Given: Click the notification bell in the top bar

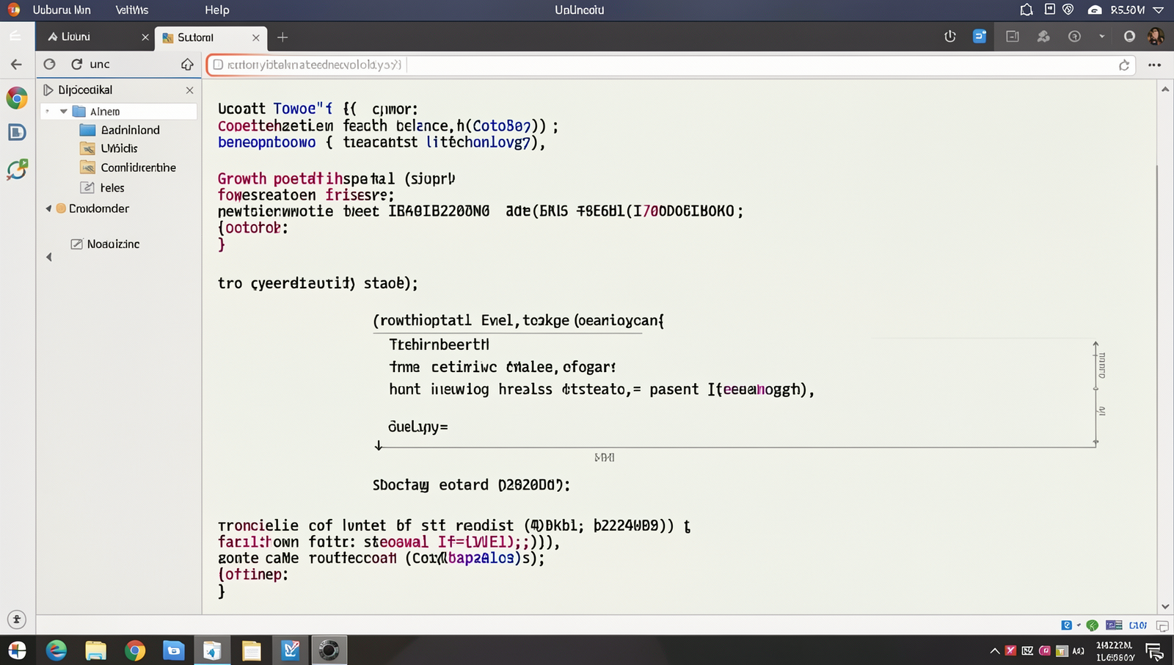Looking at the screenshot, I should point(1027,10).
